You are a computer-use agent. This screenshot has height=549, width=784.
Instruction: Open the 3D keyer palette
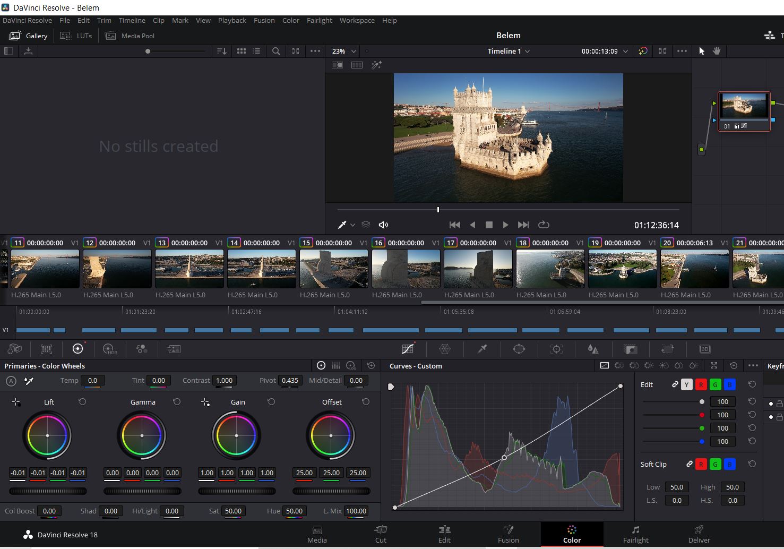pyautogui.click(x=705, y=349)
